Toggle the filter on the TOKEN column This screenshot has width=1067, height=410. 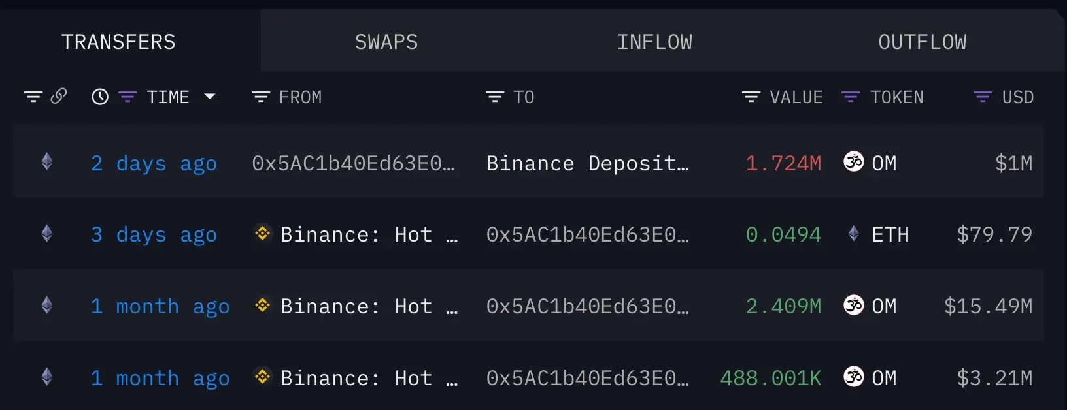[x=851, y=97]
